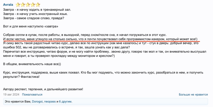Click the second rating star
The image size is (213, 107).
click(23, 5)
